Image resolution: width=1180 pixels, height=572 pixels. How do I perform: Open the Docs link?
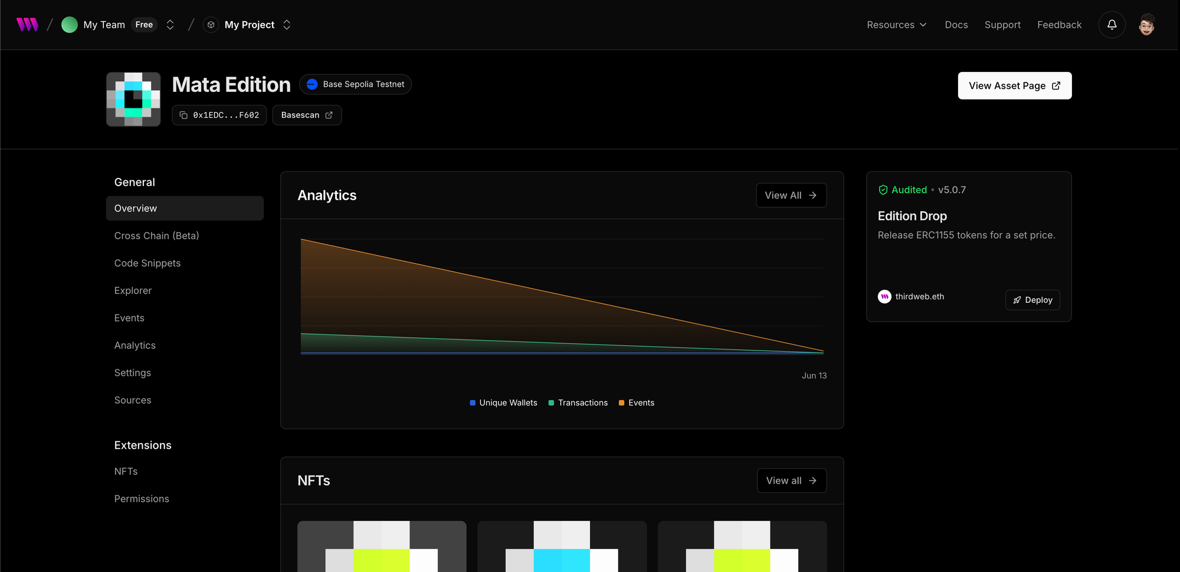[x=956, y=25]
